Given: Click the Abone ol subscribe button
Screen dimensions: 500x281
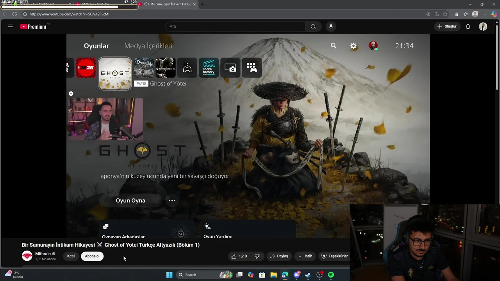Looking at the screenshot, I should [92, 256].
